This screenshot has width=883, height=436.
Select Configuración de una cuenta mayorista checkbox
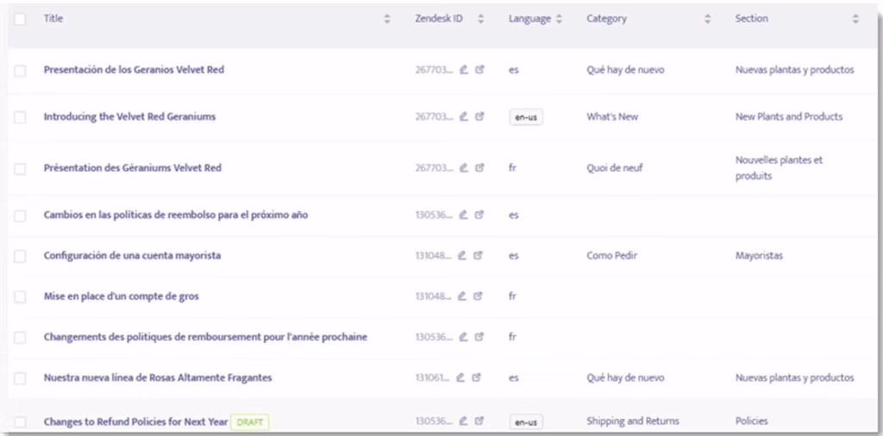tap(21, 257)
